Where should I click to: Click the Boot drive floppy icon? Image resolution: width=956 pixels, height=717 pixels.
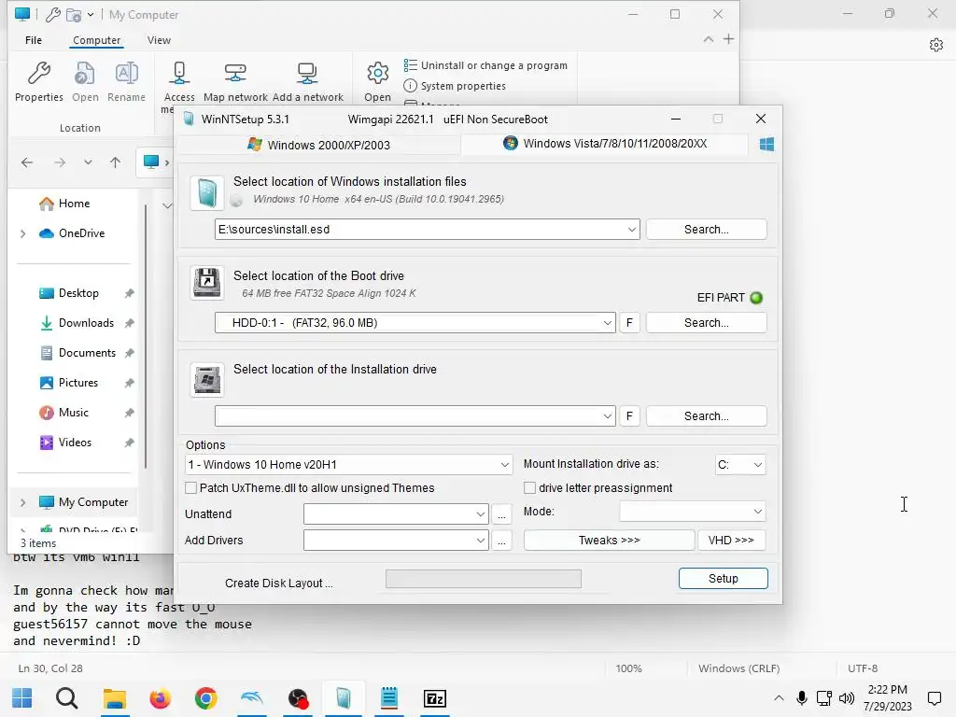(207, 282)
